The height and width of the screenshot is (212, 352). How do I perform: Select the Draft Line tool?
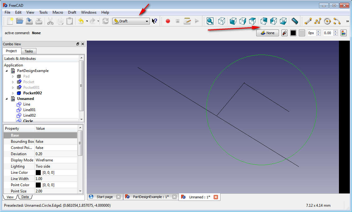click(x=308, y=21)
